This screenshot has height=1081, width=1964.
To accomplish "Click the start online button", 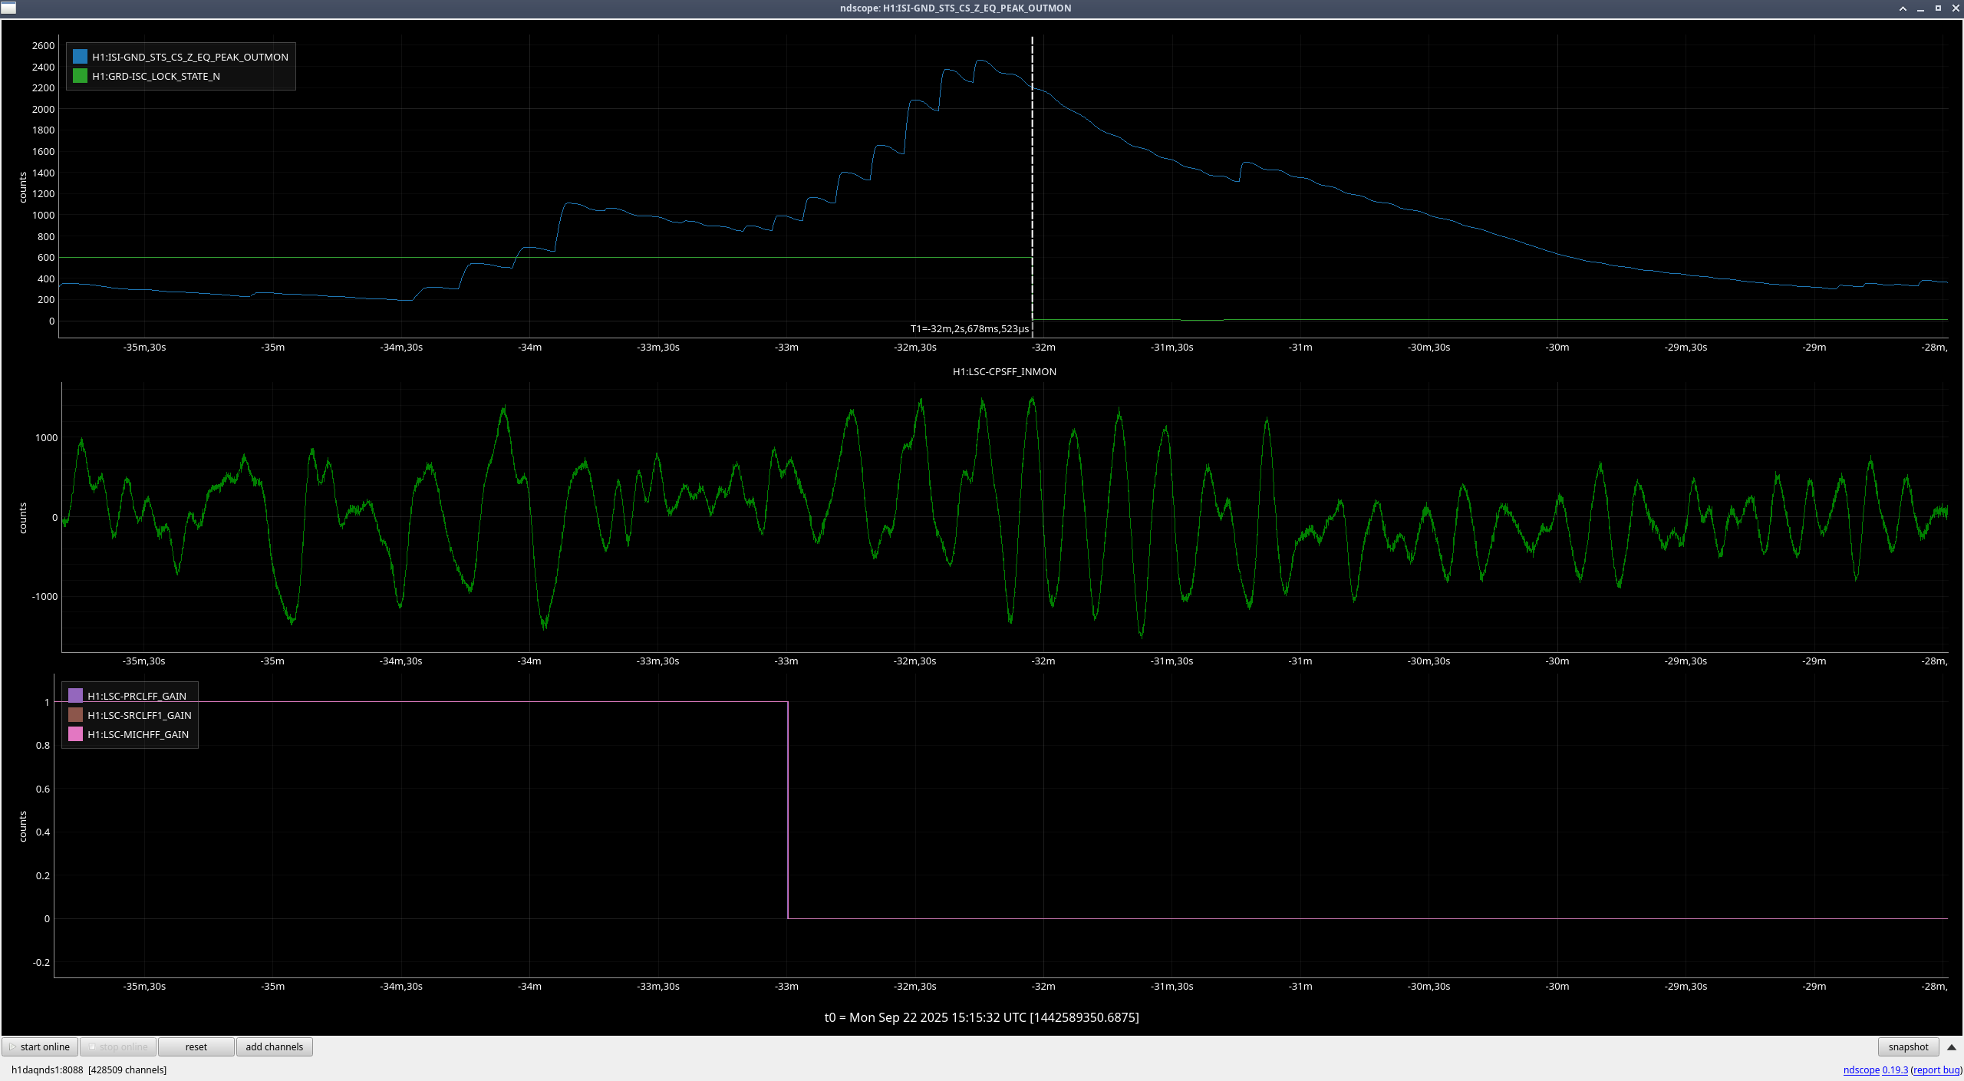I will pos(40,1046).
